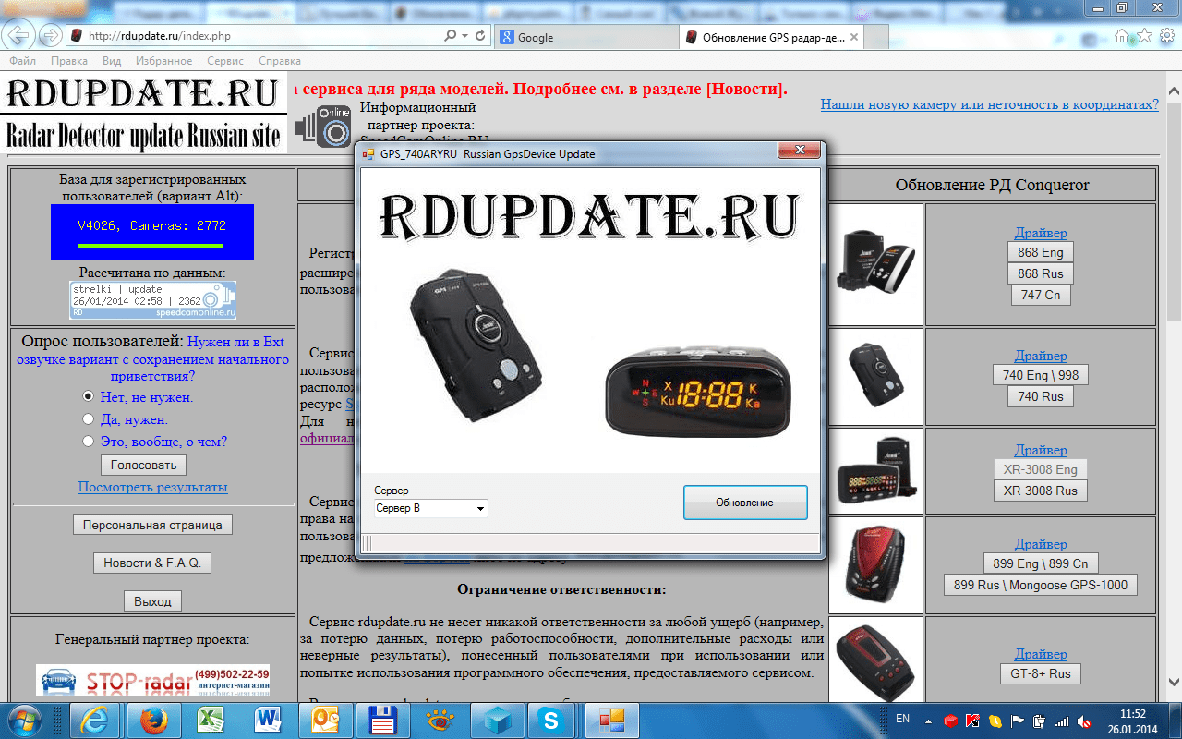Open the address bar autocomplete dropdown arrow

point(464,36)
